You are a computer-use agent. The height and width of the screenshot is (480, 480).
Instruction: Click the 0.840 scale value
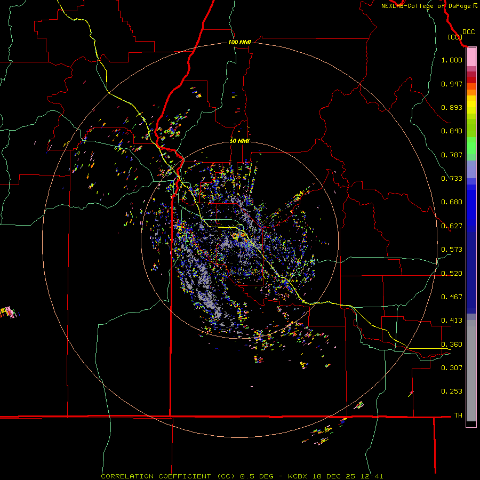(452, 131)
